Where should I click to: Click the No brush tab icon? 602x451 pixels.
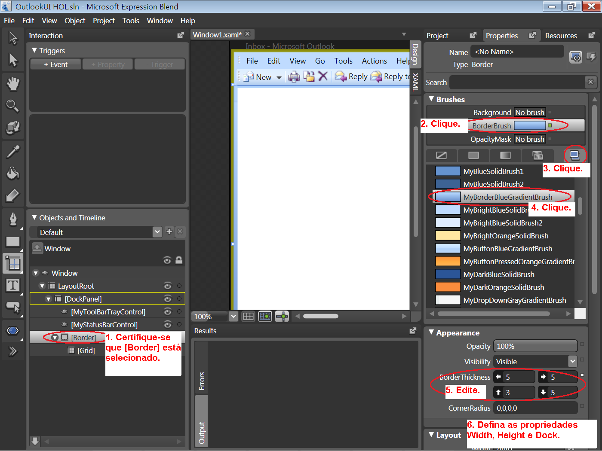pos(441,155)
